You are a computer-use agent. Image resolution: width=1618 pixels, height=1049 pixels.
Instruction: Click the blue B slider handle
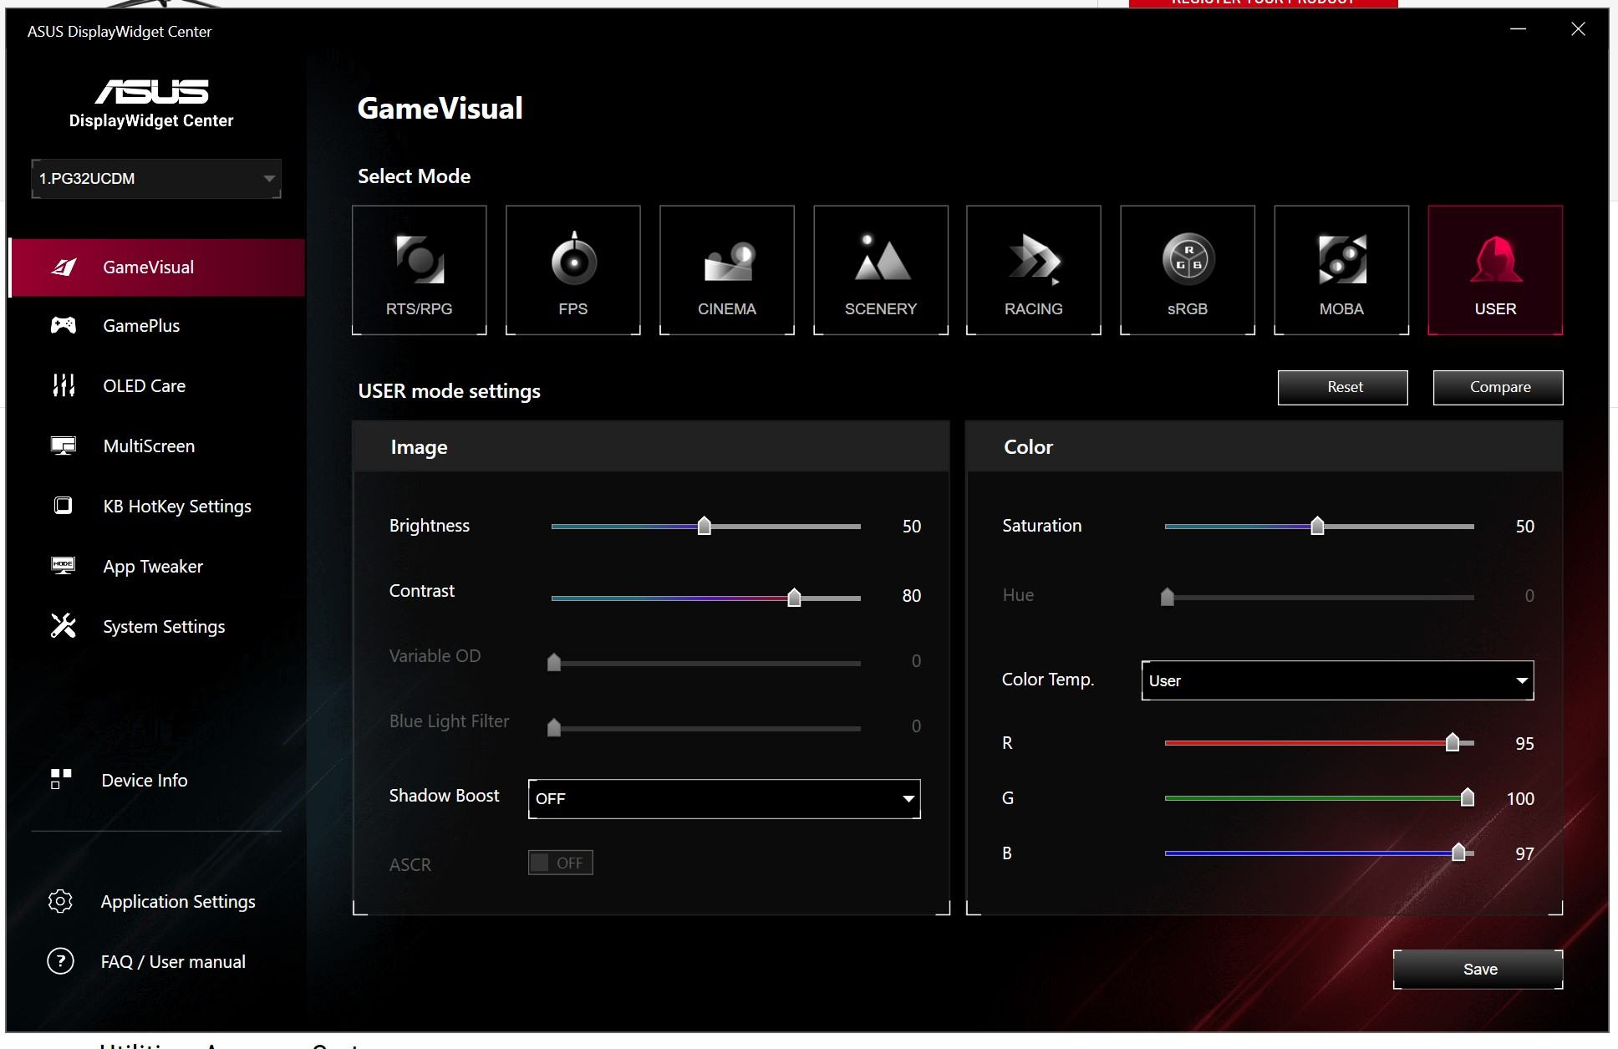pos(1459,853)
